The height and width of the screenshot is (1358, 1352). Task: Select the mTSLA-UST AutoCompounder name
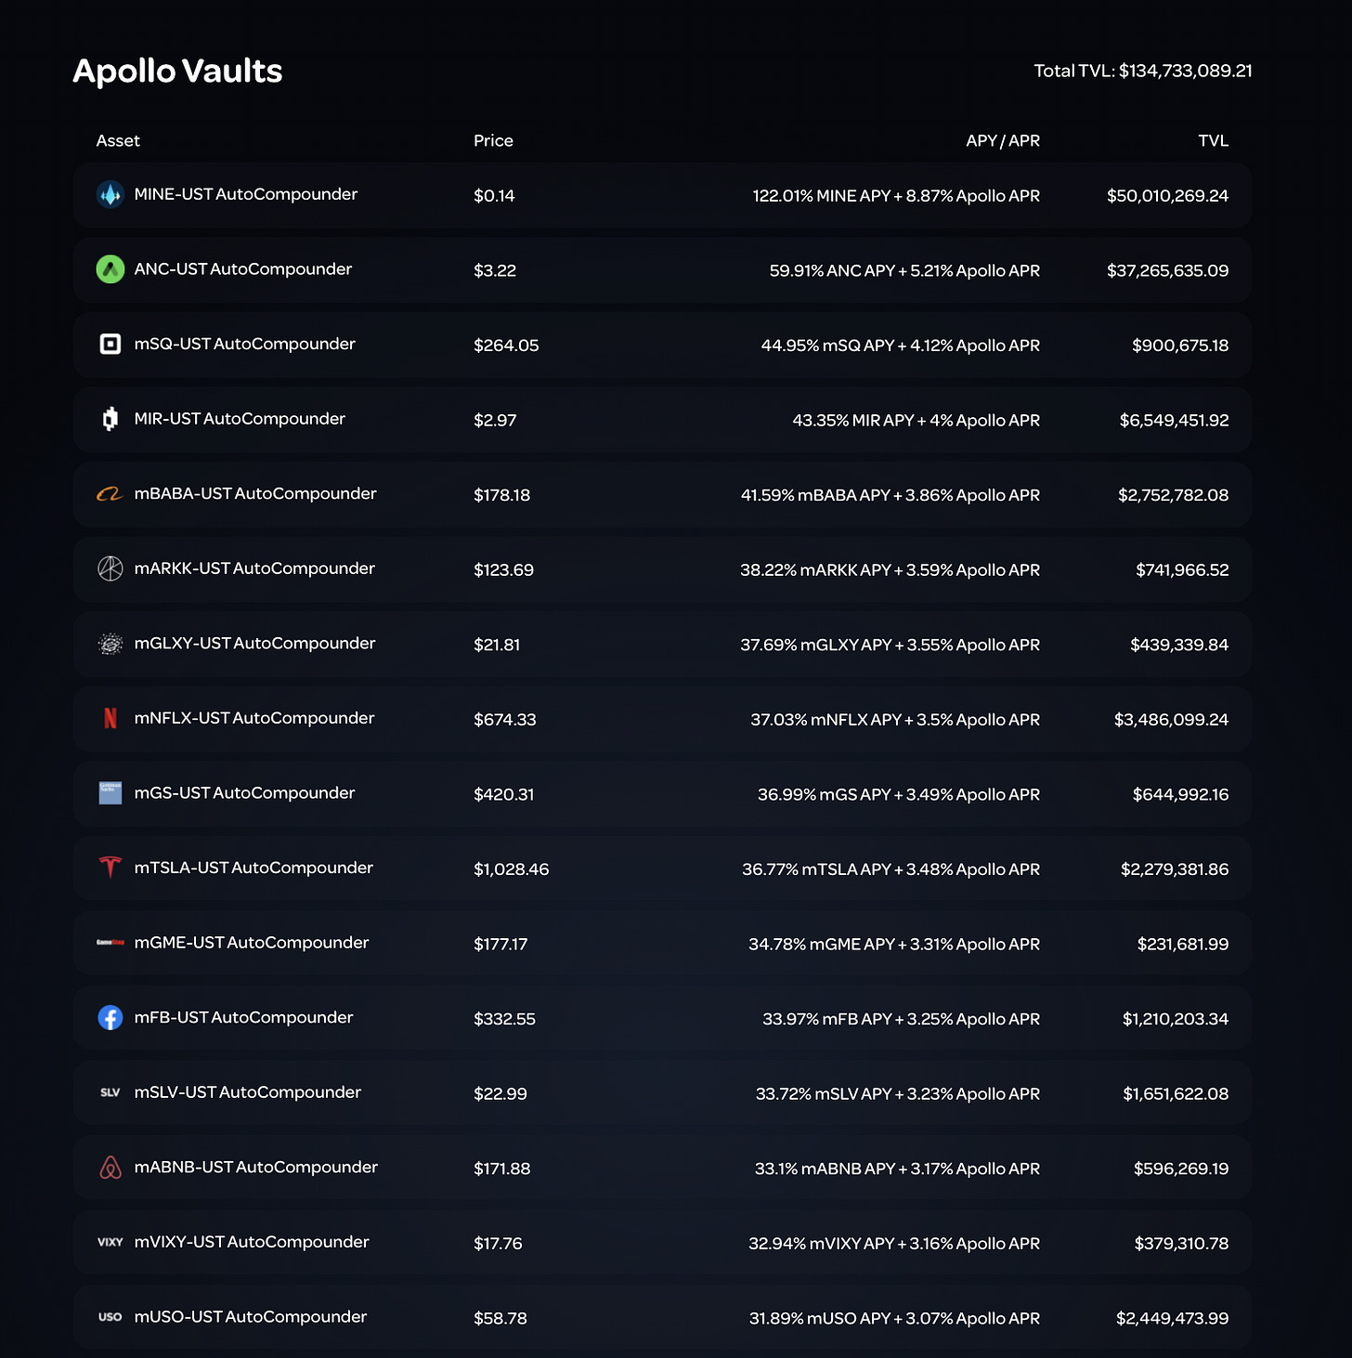point(253,868)
